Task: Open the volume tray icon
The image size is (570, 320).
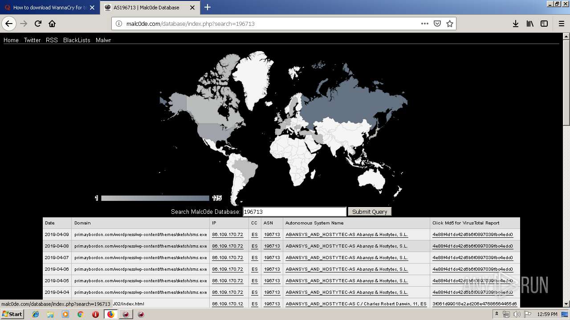Action: pos(517,314)
